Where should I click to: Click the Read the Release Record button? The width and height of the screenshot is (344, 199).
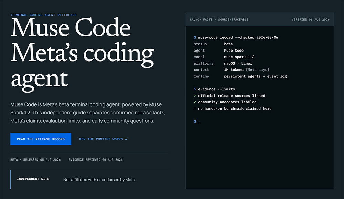[41, 139]
